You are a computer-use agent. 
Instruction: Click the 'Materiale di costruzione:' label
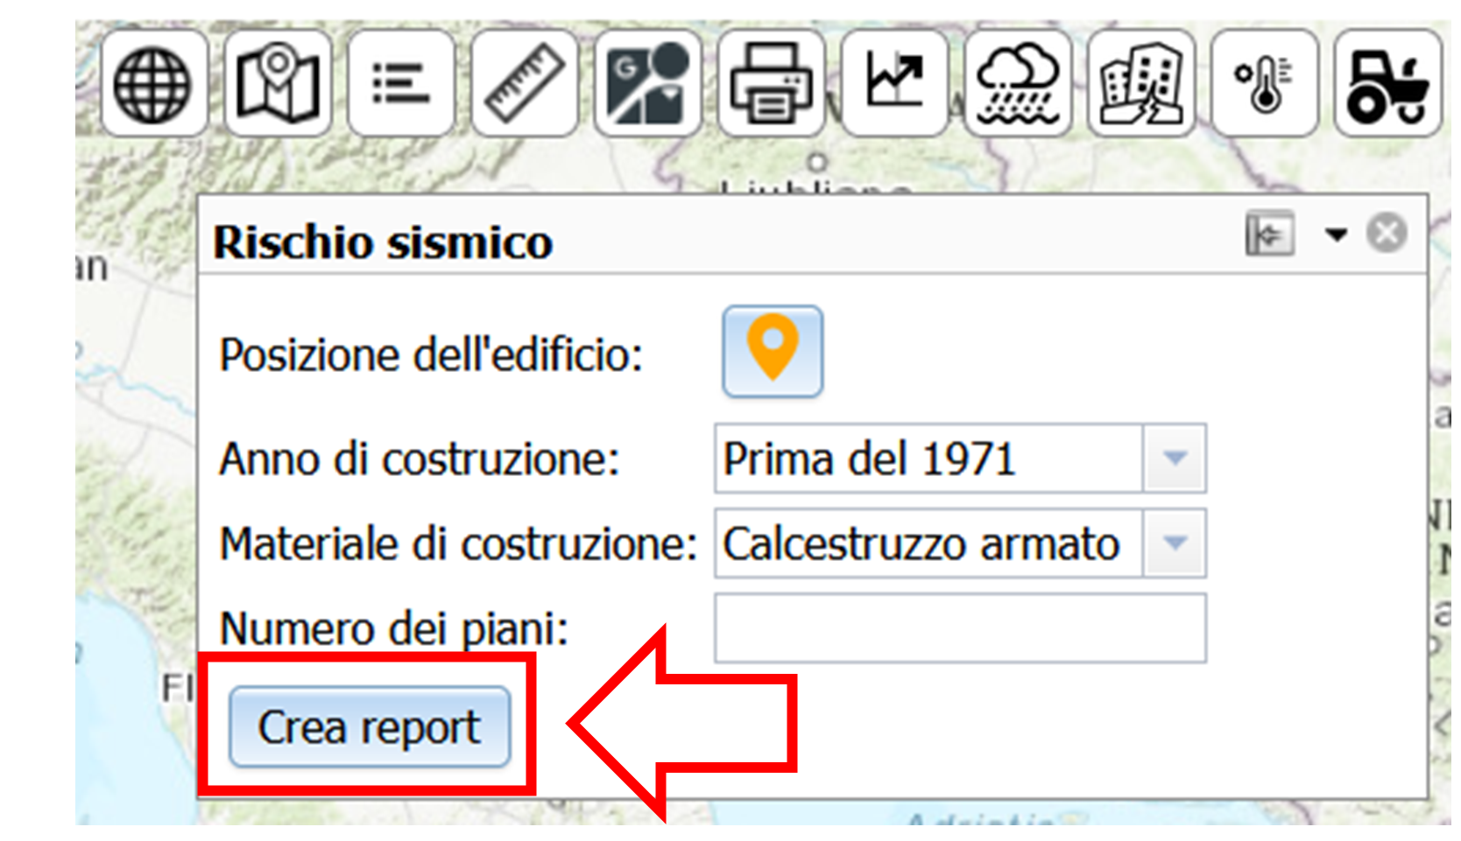458,544
